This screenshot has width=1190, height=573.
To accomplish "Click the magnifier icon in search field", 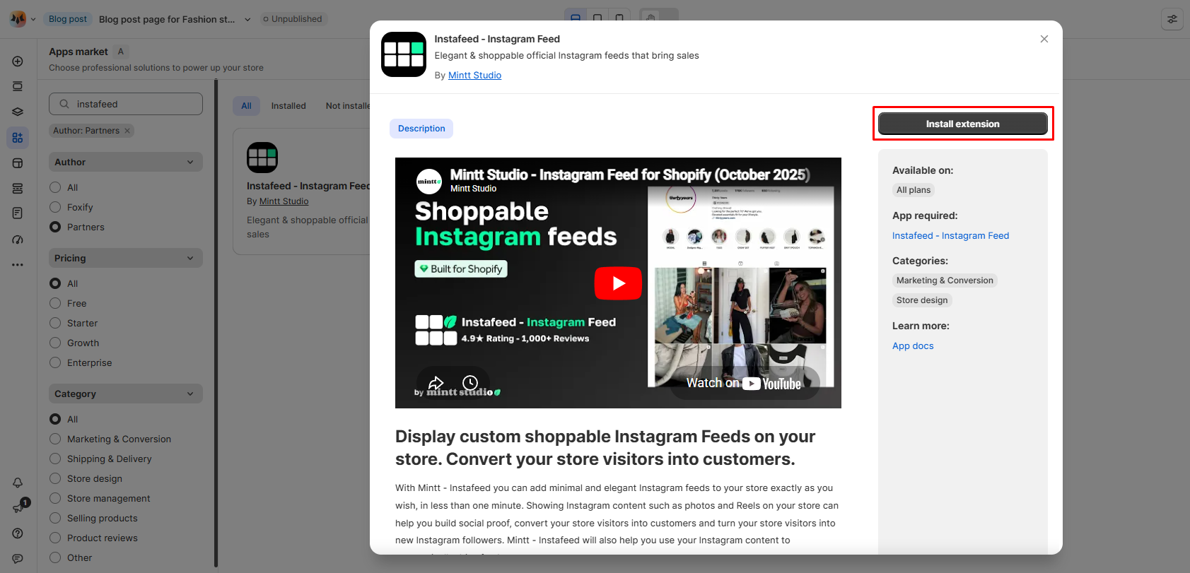I will (x=64, y=104).
